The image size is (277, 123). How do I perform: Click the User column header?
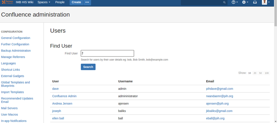click(x=55, y=82)
